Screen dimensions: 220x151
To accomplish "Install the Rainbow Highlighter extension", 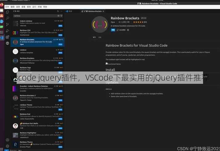I will [60, 137].
